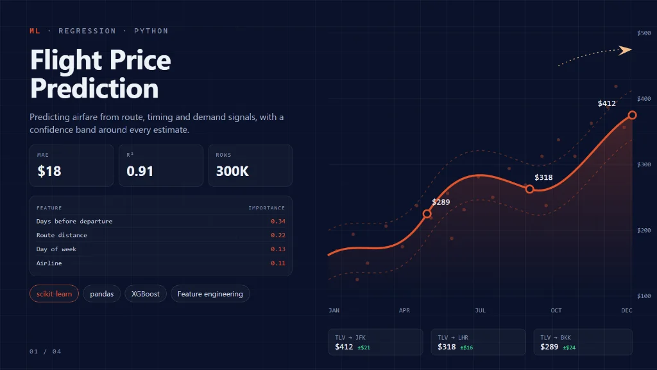Image resolution: width=657 pixels, height=370 pixels.
Task: Select the $200 price axis label
Action: click(644, 231)
